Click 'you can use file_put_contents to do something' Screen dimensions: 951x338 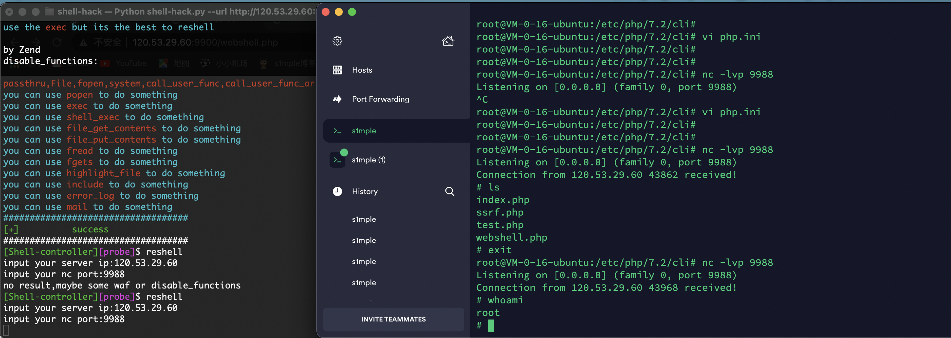[122, 140]
